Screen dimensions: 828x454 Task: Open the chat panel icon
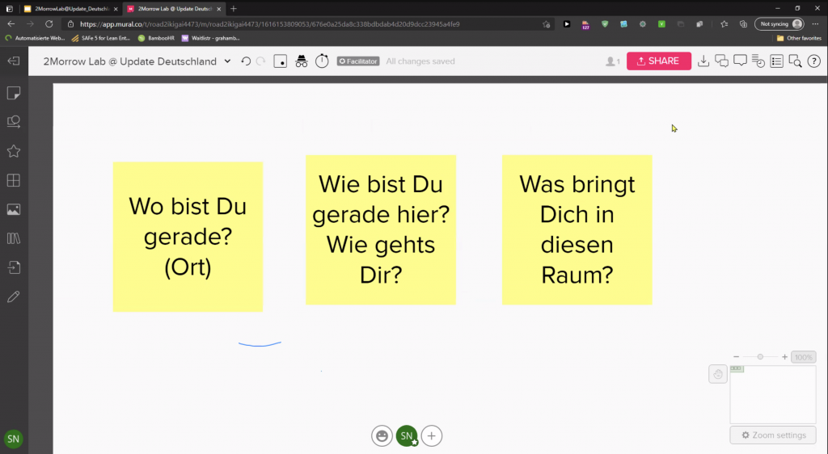coord(722,61)
